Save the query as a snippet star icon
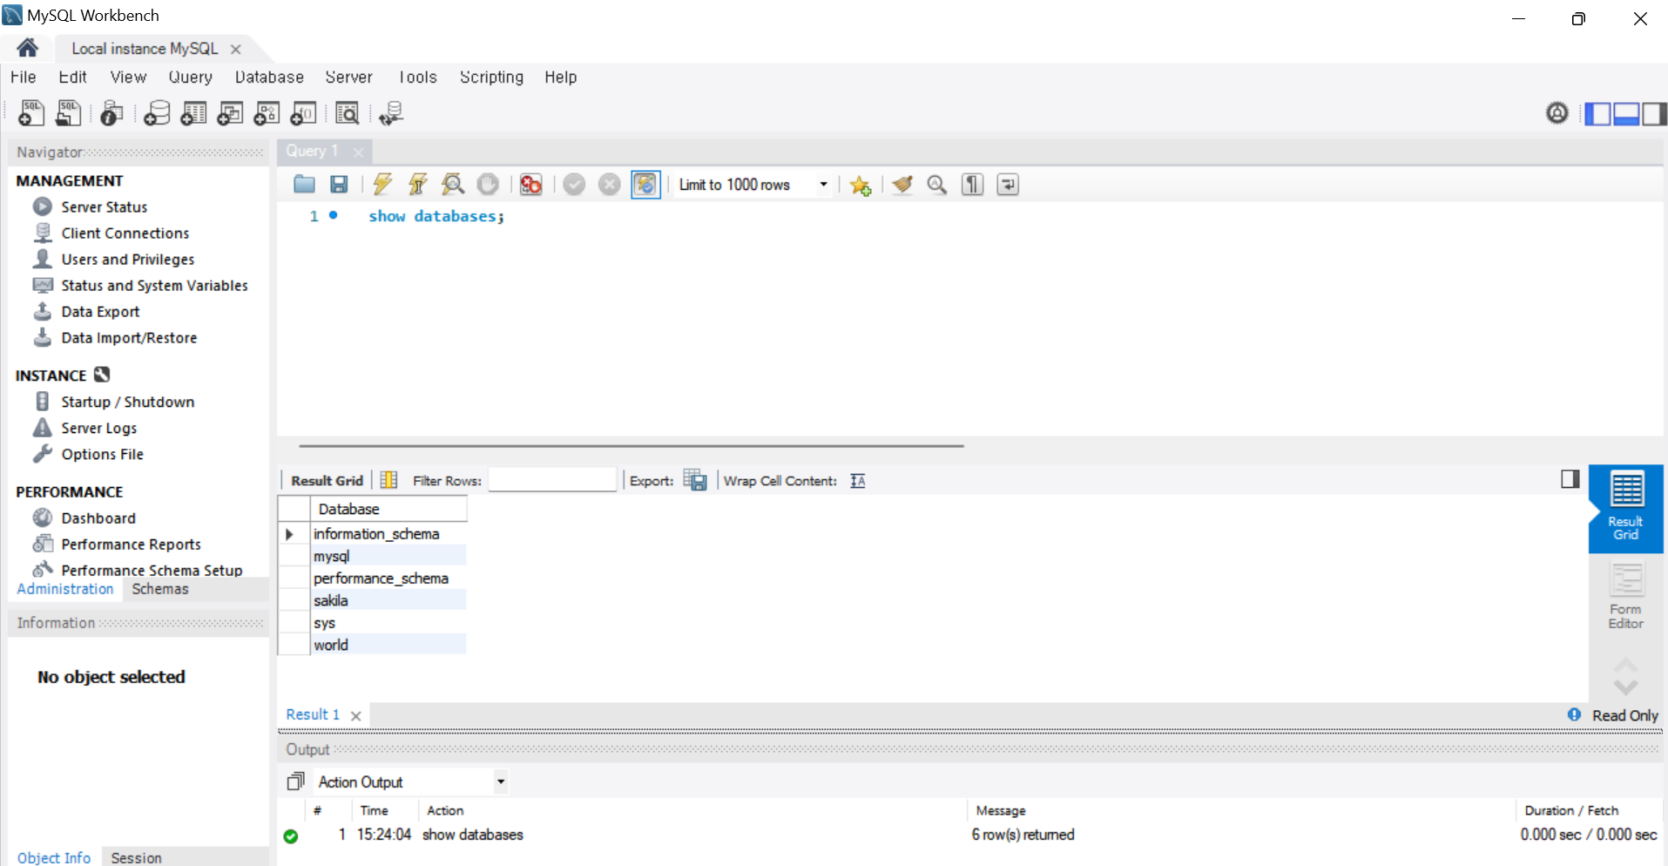This screenshot has height=866, width=1668. pyautogui.click(x=861, y=185)
